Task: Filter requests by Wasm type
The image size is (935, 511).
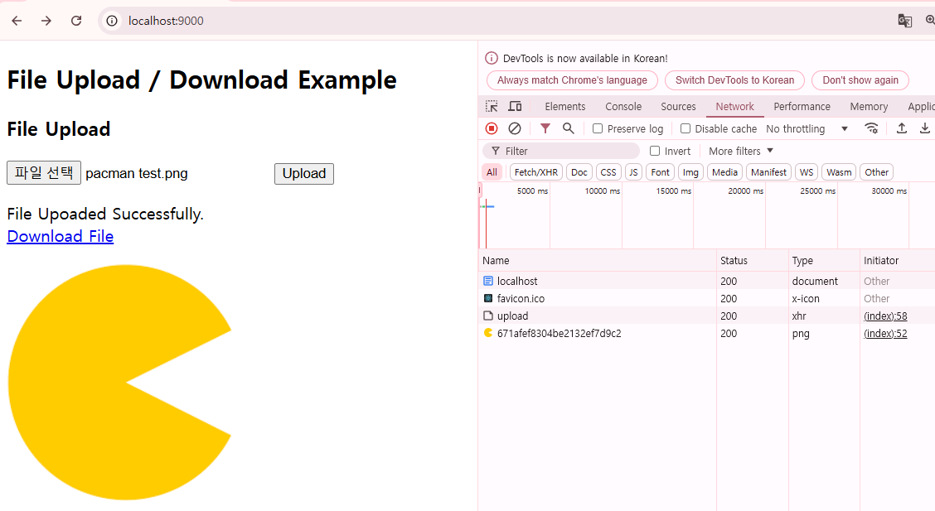Action: 839,172
